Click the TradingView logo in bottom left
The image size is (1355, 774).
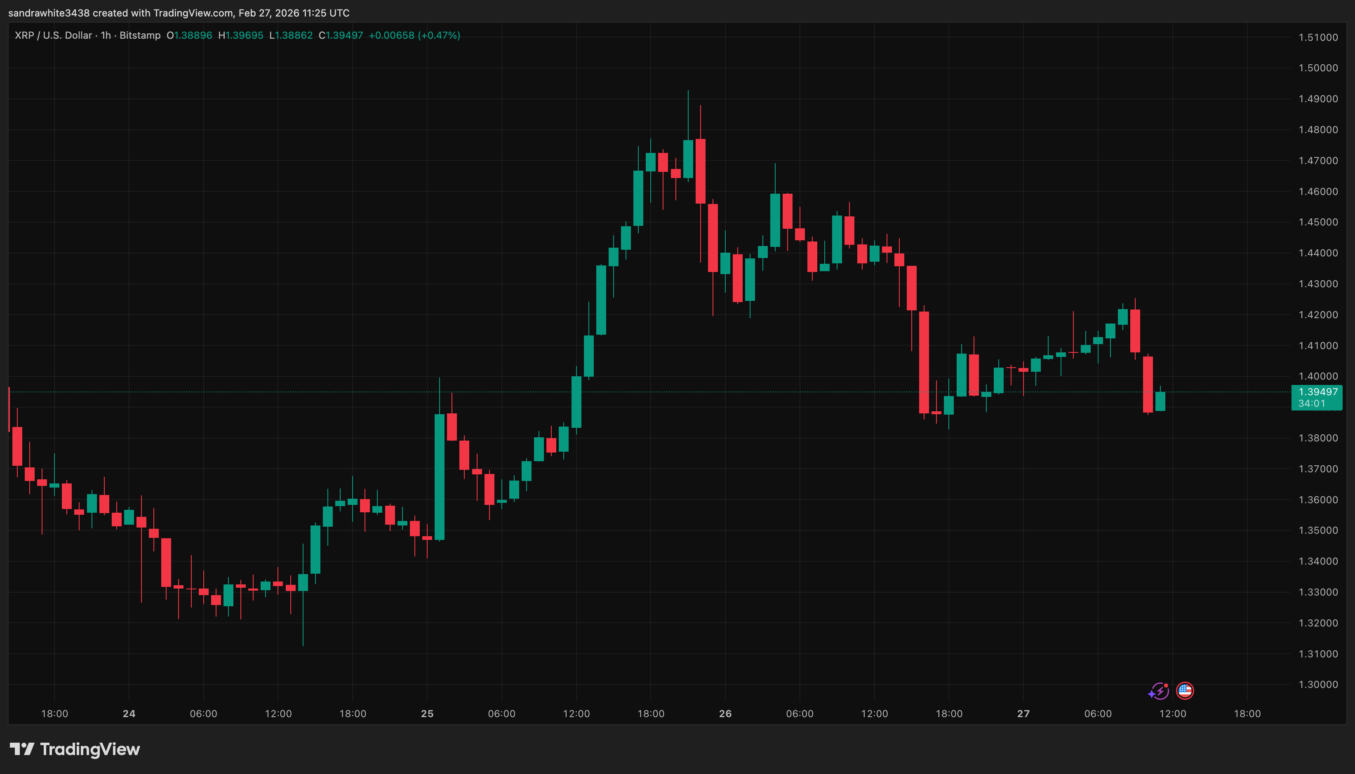(75, 750)
